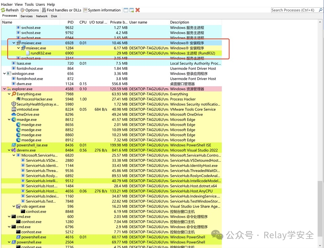This screenshot has height=248, width=324.
Task: Switch to the Services tab
Action: coord(27,16)
